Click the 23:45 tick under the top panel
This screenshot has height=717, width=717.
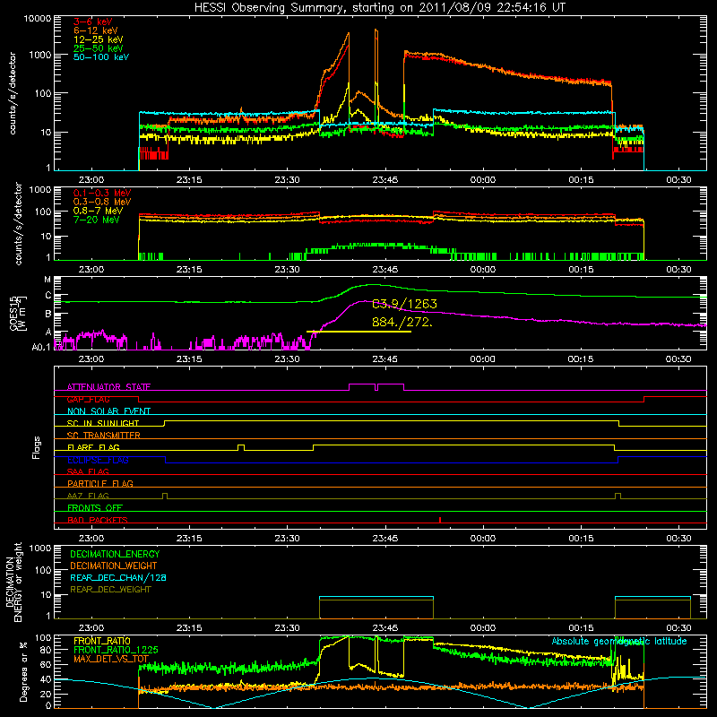coord(385,180)
